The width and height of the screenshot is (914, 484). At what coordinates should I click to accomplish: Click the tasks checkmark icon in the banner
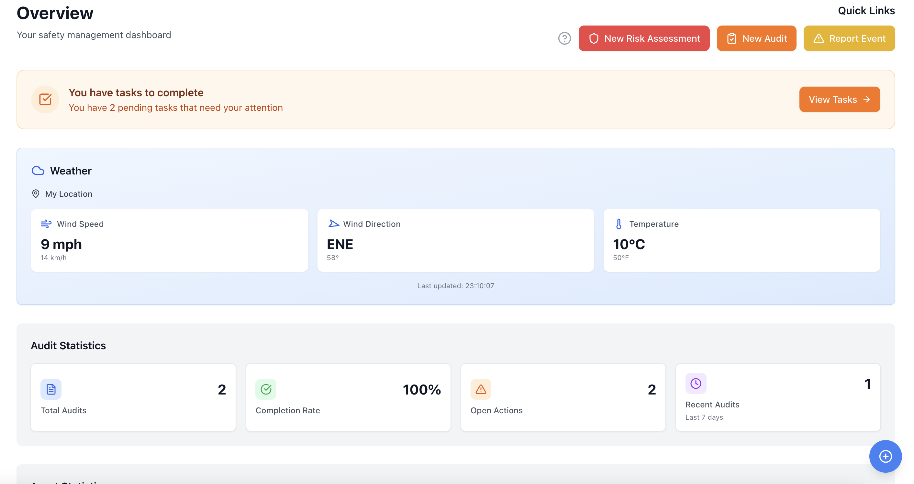point(45,99)
